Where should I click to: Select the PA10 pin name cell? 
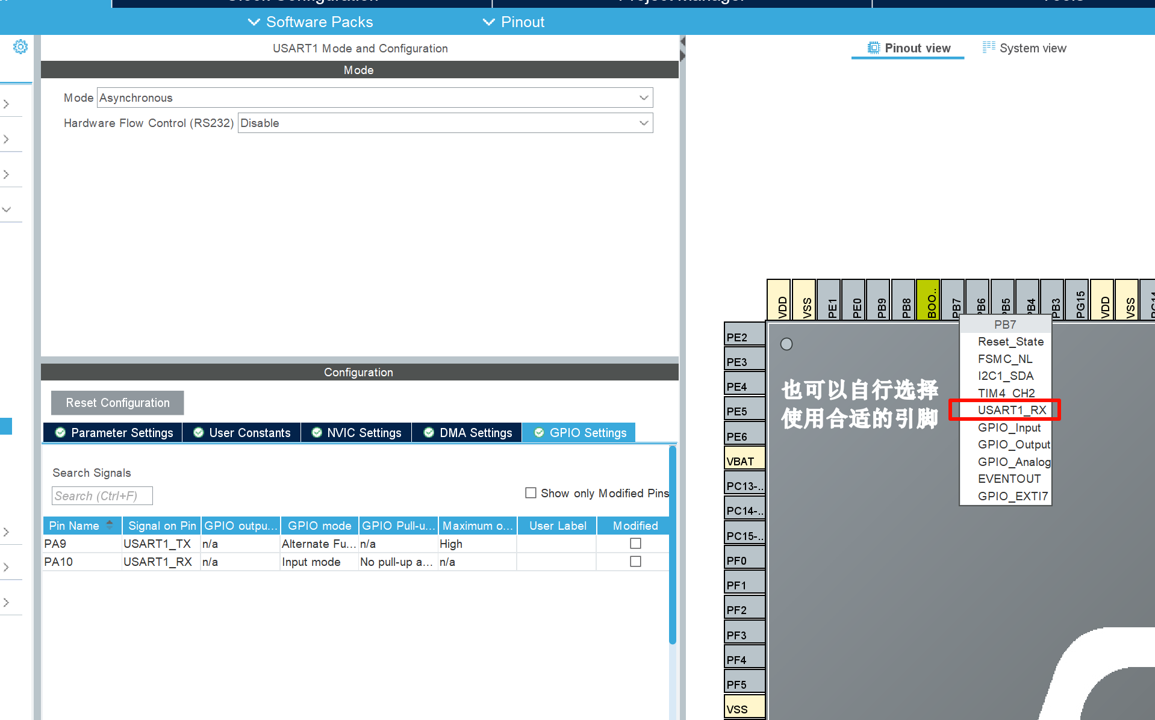coord(82,562)
